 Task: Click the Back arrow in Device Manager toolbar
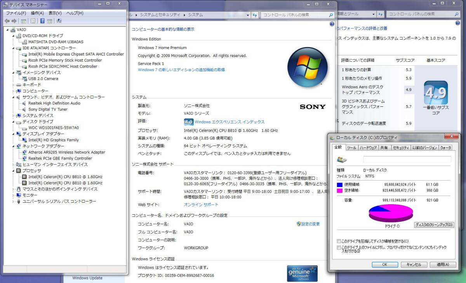pos(7,21)
